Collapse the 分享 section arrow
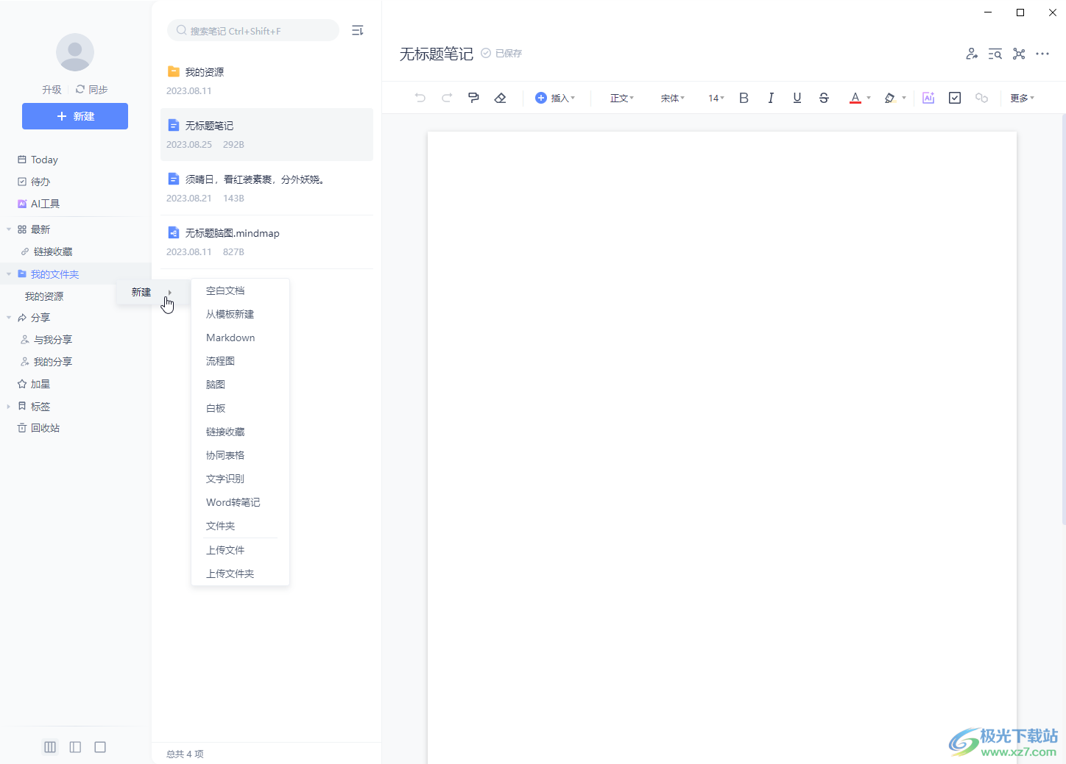The width and height of the screenshot is (1066, 764). coord(9,318)
